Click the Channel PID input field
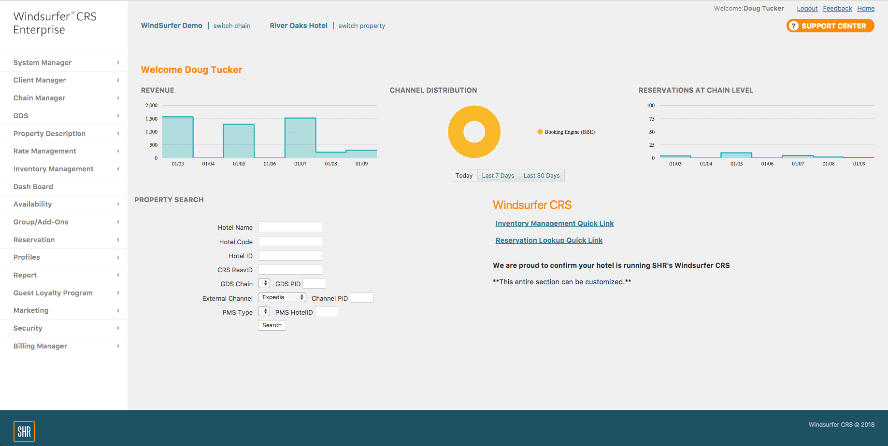The image size is (888, 446). point(361,298)
